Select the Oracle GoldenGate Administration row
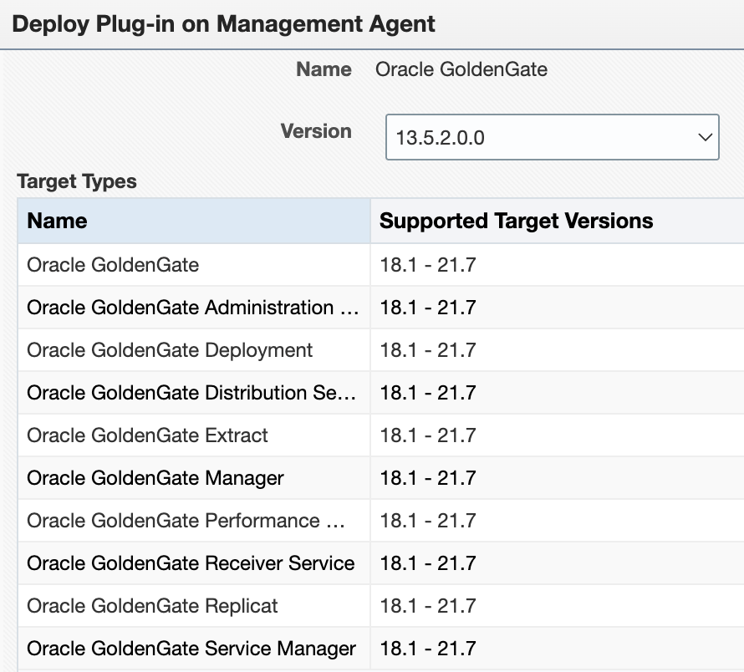The image size is (744, 672). pos(380,308)
